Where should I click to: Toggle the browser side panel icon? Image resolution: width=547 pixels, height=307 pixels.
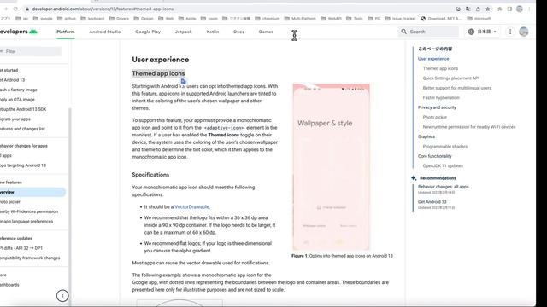pyautogui.click(x=509, y=9)
